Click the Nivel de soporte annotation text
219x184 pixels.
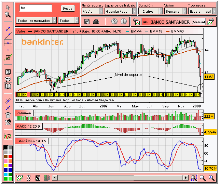point(128,75)
